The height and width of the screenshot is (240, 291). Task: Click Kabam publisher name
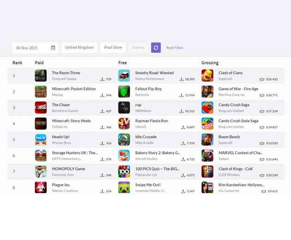pyautogui.click(x=224, y=159)
